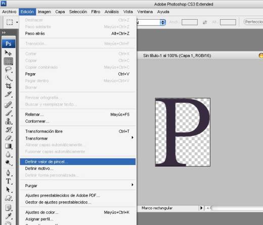Image resolution: width=263 pixels, height=225 pixels.
Task: Open the Vista menu
Action: tap(128, 12)
